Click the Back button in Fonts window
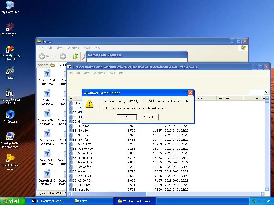Screen dimensions: 274x205 45,56
